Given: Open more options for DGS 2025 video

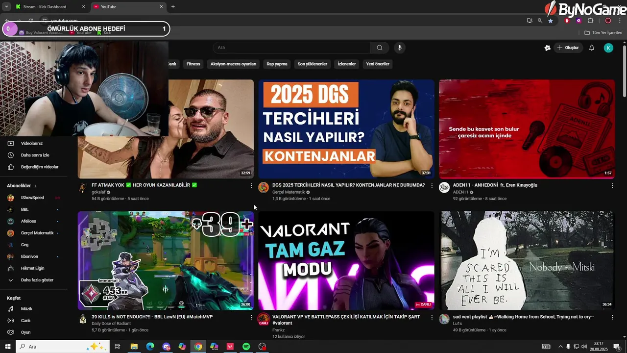Looking at the screenshot, I should [432, 186].
